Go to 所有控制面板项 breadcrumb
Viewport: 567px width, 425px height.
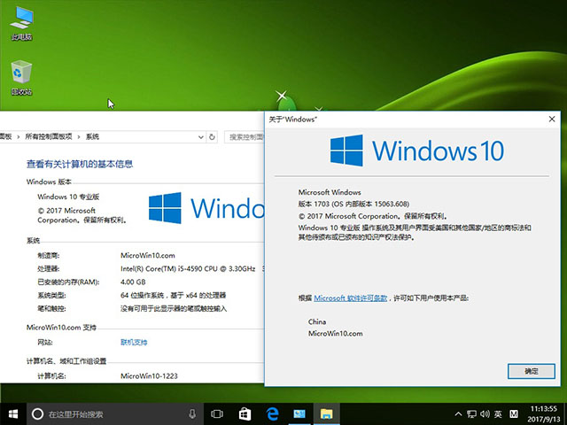49,136
